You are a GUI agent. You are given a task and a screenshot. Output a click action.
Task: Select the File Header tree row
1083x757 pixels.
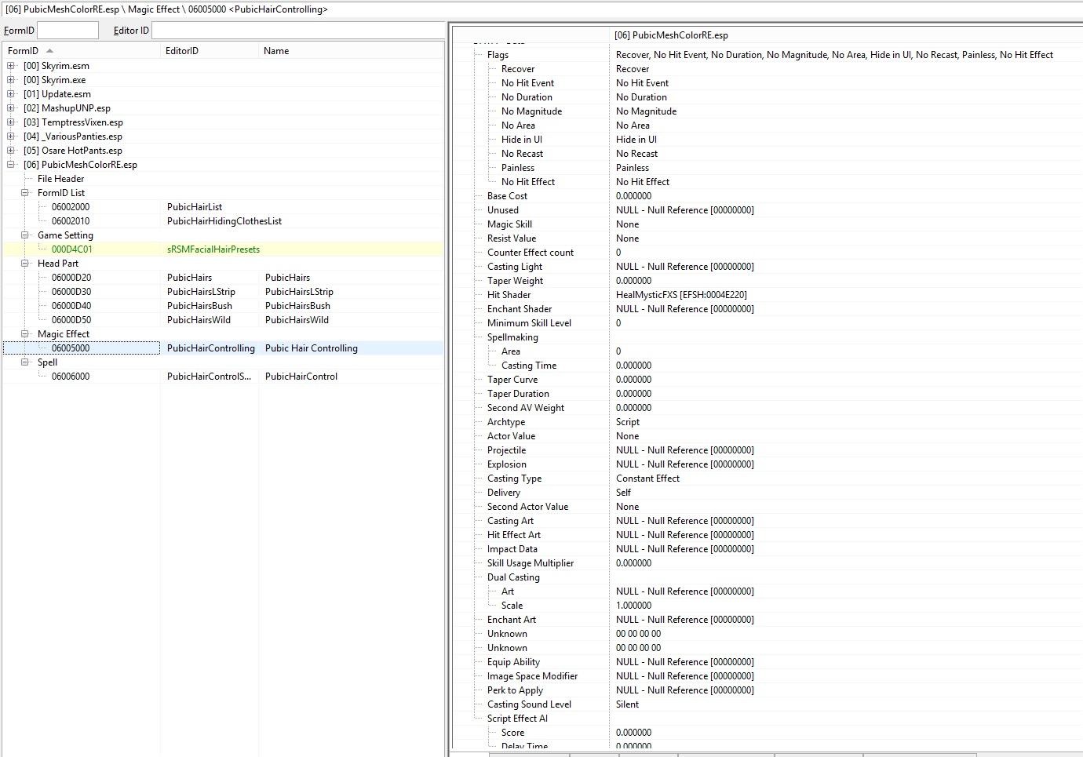(223, 179)
